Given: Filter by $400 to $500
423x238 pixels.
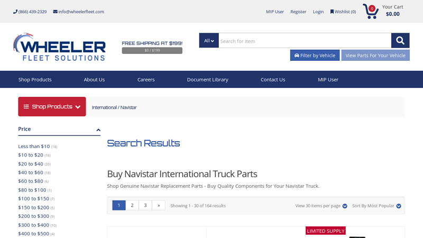Looking at the screenshot, I should point(34,234).
